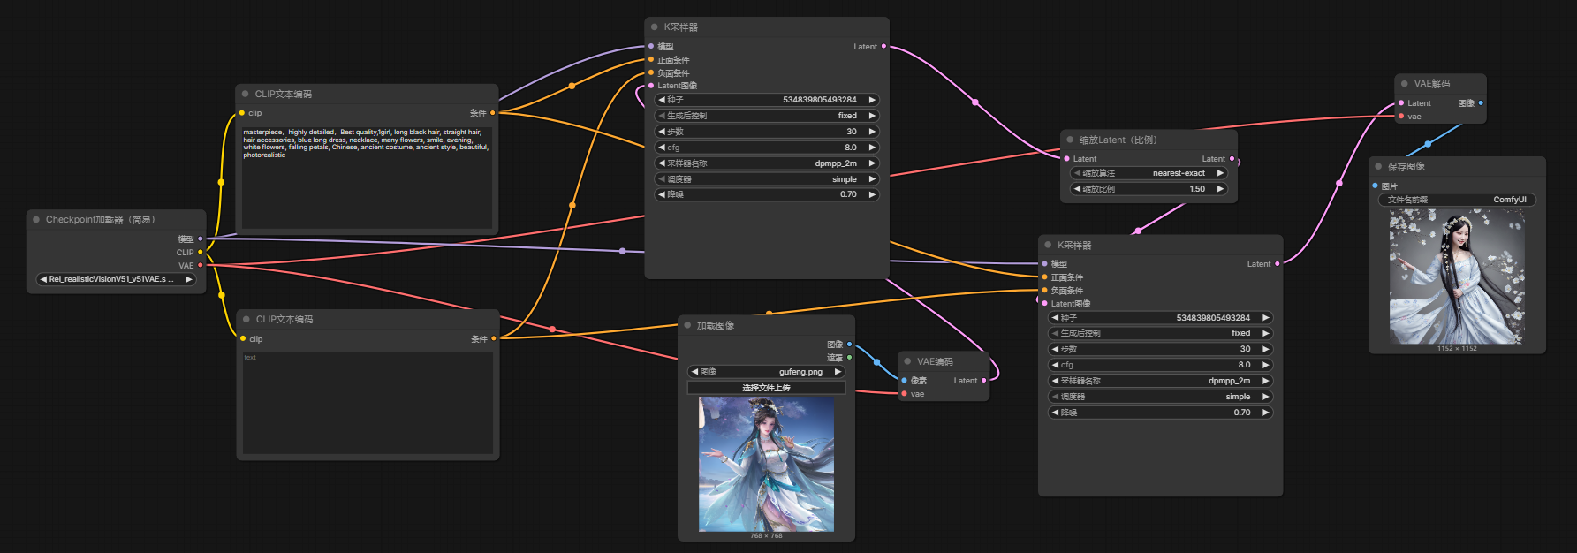Collapse the K采样器 node feeding VAE解码

point(1048,245)
